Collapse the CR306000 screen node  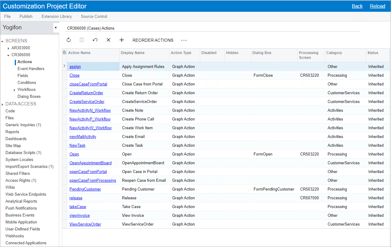[8, 55]
